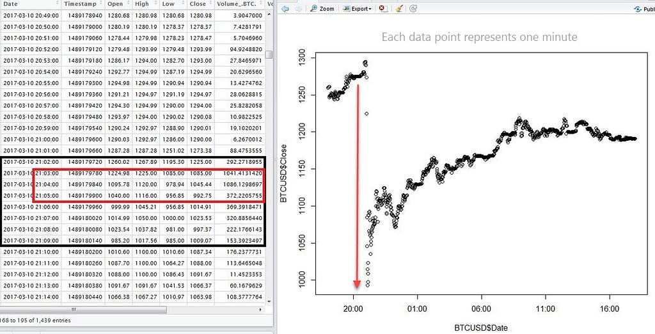Viewport: 655px width, 334px height.
Task: Clear all plots with the broom icon
Action: coord(399,8)
